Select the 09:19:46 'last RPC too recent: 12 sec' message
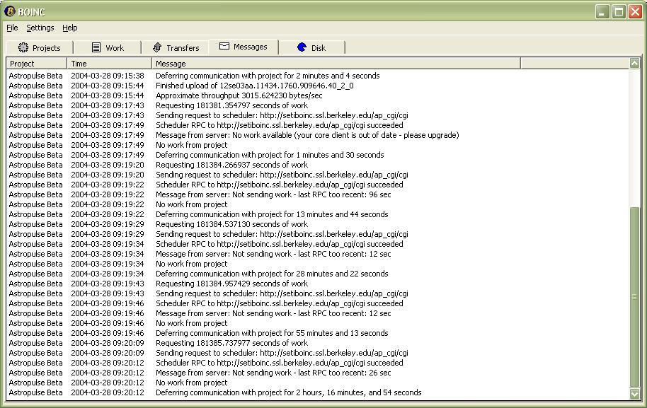This screenshot has width=647, height=408. click(x=273, y=313)
